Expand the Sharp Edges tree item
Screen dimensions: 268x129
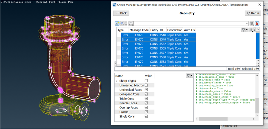coord(117,81)
